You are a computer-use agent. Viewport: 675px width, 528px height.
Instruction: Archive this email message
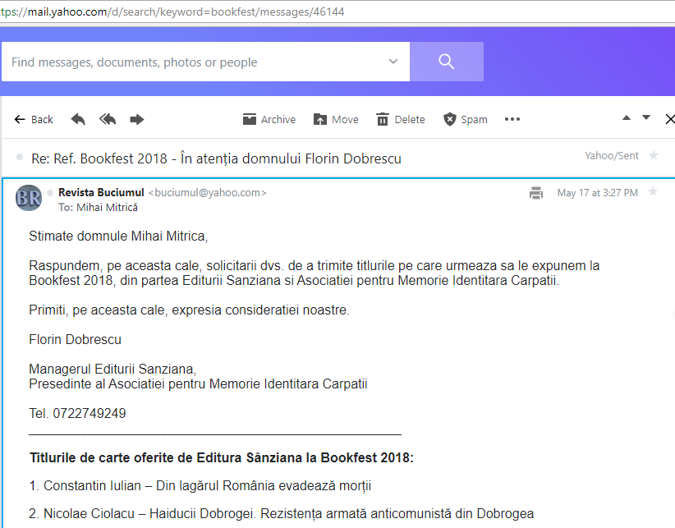(269, 119)
